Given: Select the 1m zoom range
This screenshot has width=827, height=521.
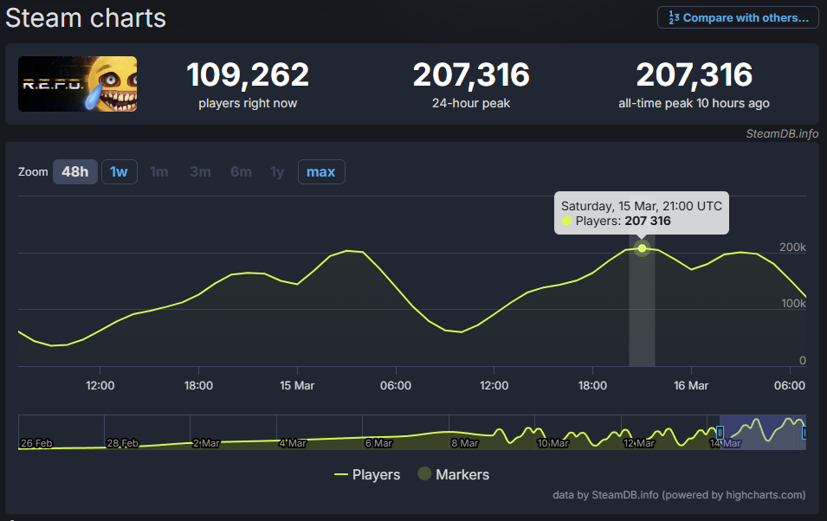Looking at the screenshot, I should pos(158,172).
